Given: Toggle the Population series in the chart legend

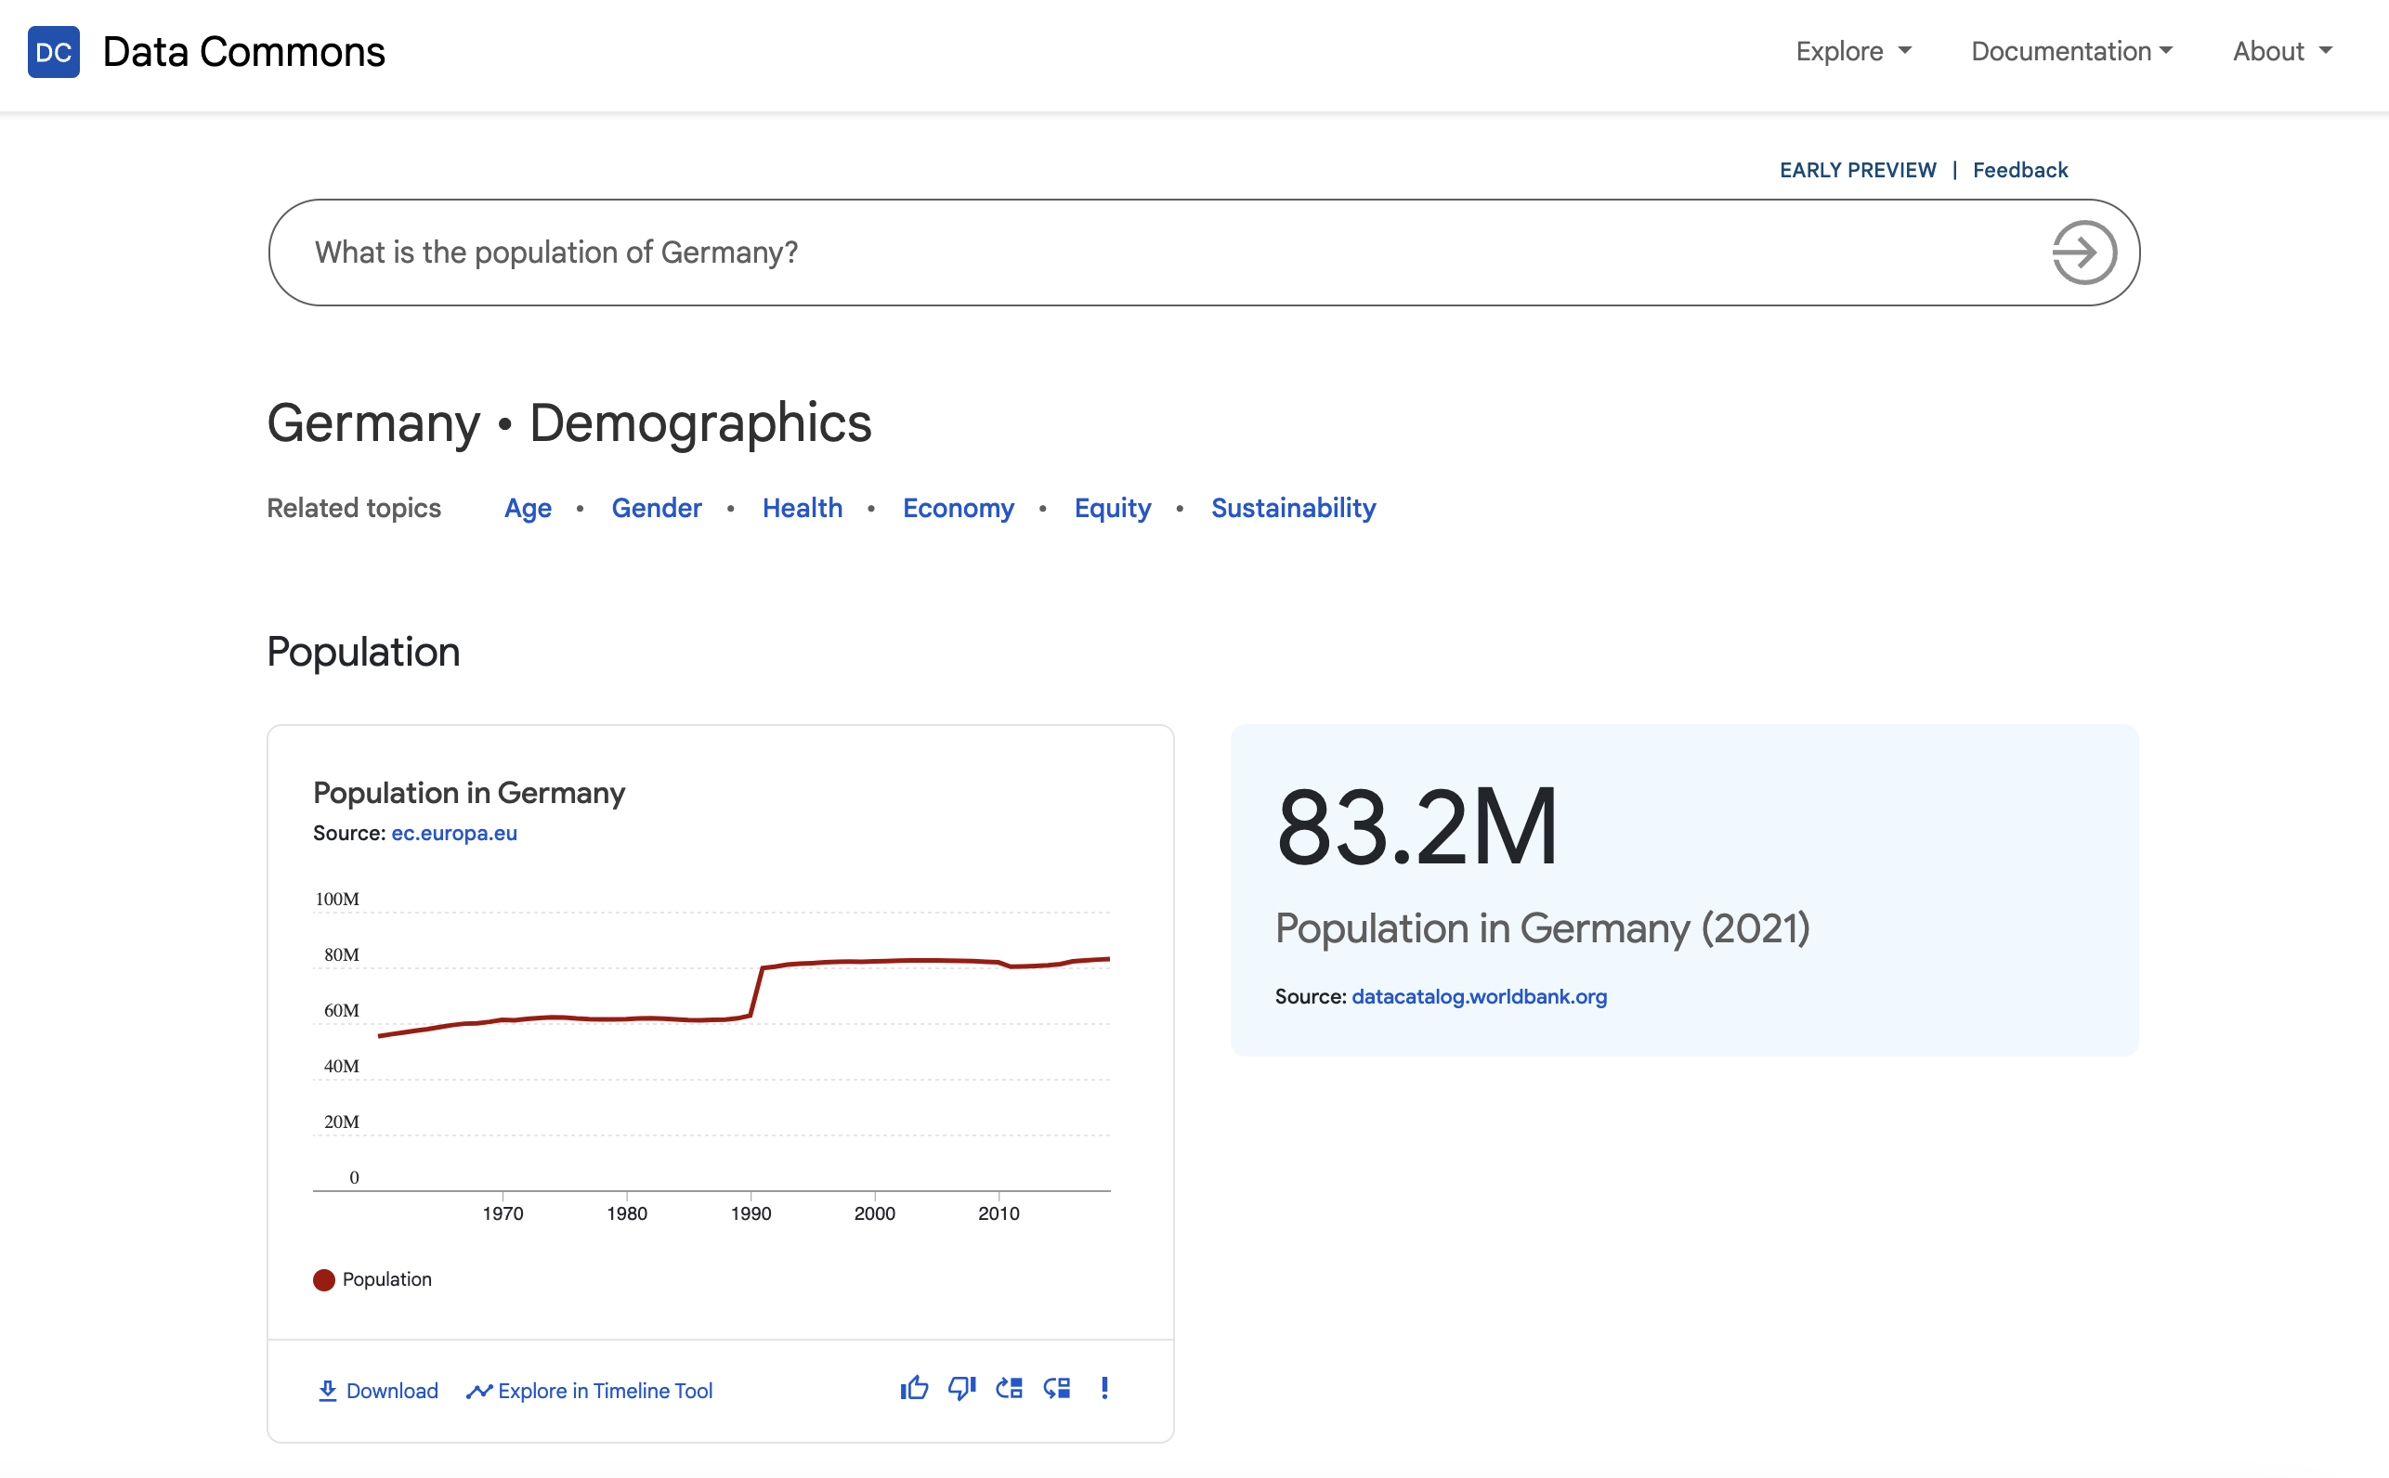Looking at the screenshot, I should (x=372, y=1278).
